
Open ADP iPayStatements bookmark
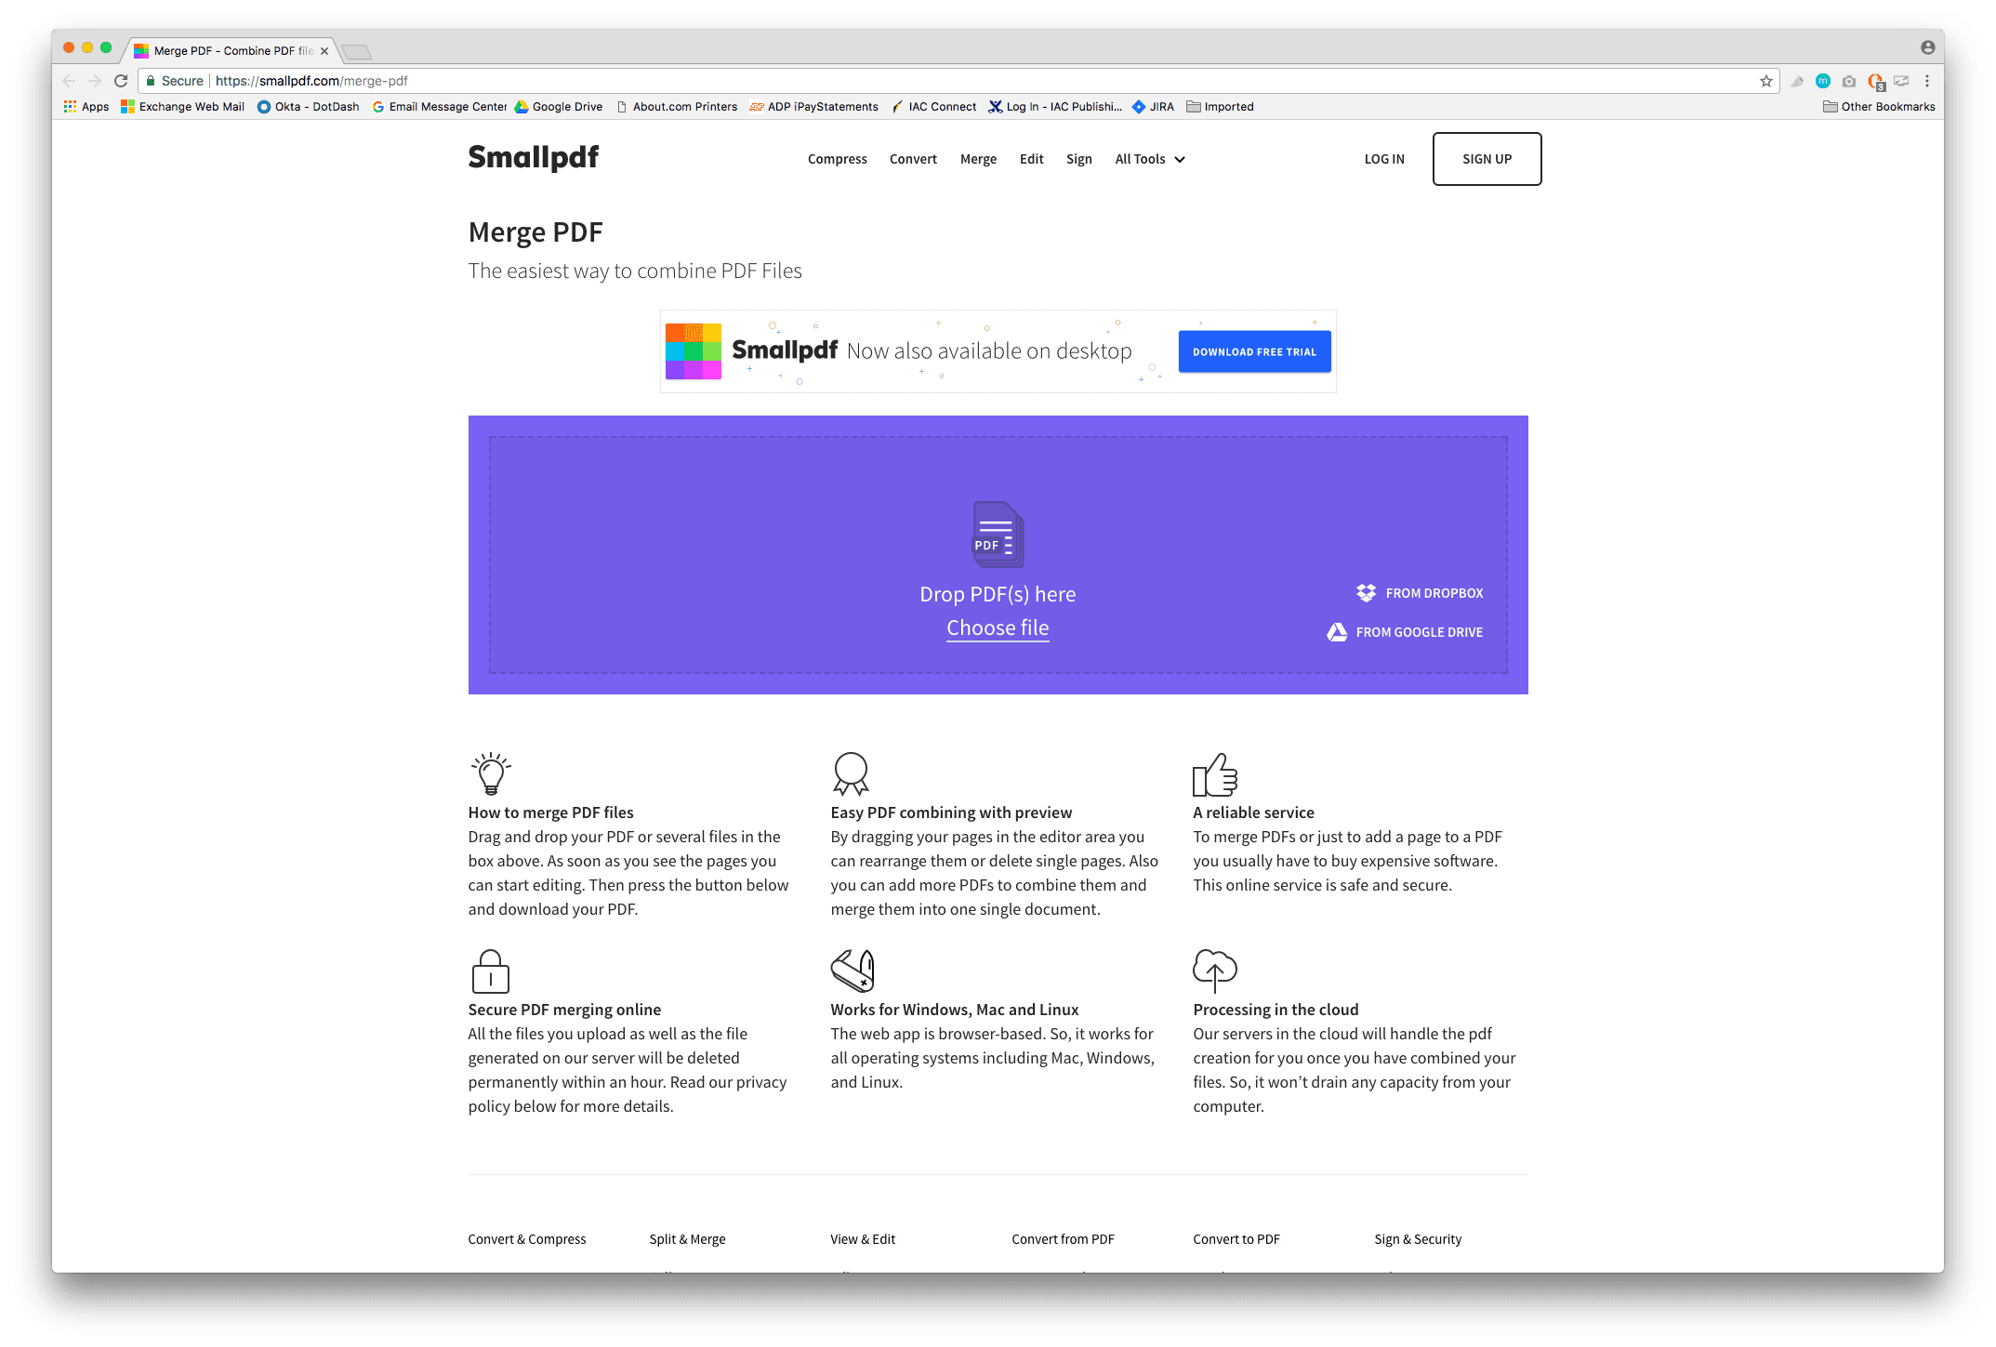coord(813,107)
